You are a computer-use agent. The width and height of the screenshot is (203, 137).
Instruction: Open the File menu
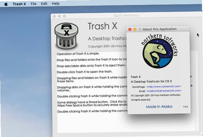click(33, 4)
